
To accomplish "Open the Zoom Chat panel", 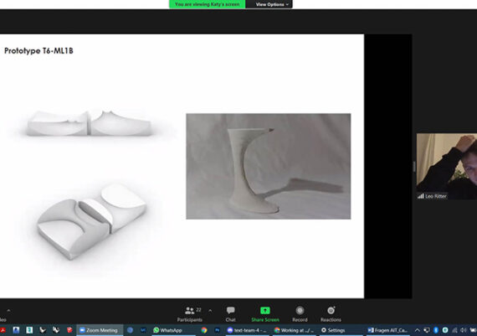I will [x=231, y=314].
